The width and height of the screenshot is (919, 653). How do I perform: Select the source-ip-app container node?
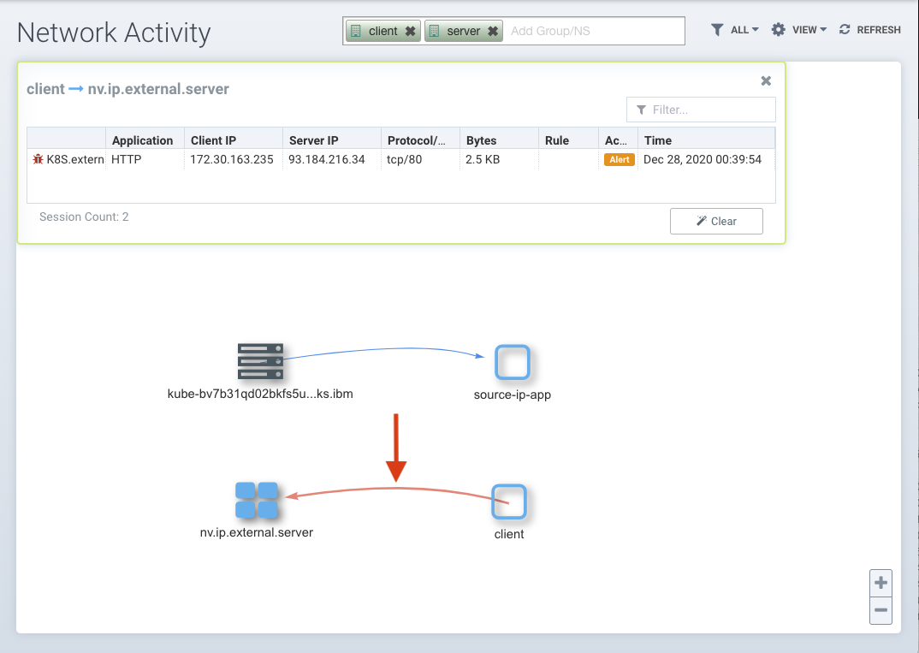(x=512, y=362)
